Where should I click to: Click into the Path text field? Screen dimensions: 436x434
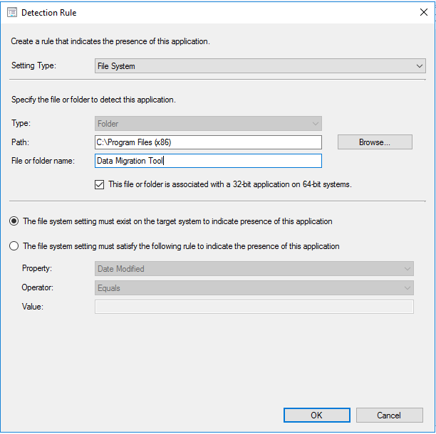click(208, 142)
